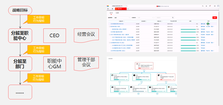Screen dimensions: 223x105
Task: Collapse children under the root goal card
Action: (x=144, y=71)
